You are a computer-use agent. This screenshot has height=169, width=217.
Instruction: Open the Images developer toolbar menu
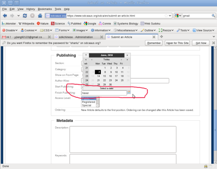tap(80, 30)
